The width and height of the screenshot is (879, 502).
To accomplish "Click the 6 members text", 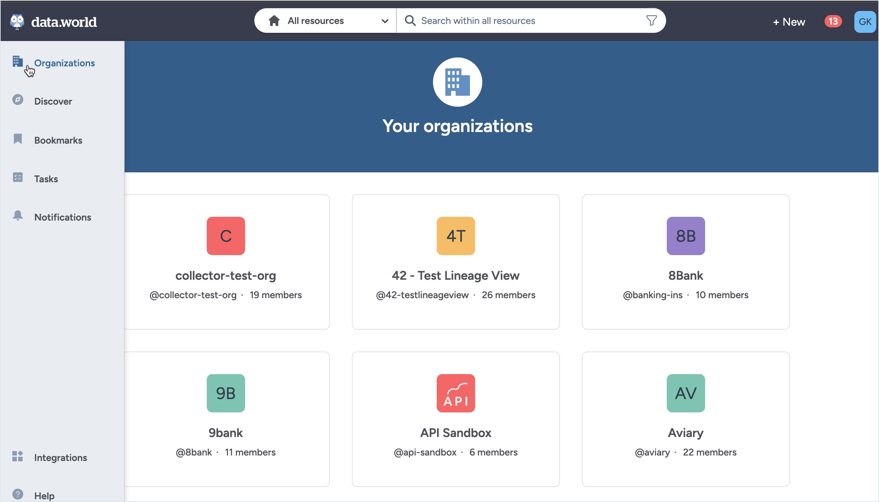I will [x=493, y=452].
